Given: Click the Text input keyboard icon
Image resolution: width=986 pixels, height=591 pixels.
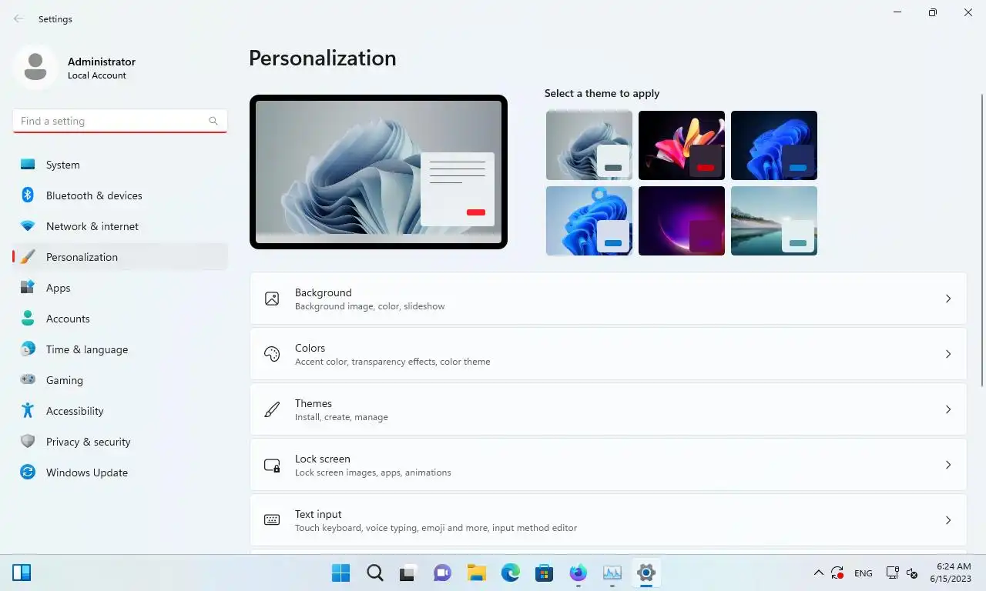Looking at the screenshot, I should tap(272, 520).
